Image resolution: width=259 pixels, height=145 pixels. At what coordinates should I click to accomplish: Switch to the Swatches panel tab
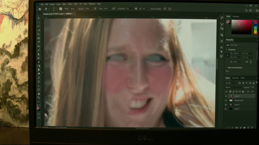pyautogui.click(x=236, y=16)
